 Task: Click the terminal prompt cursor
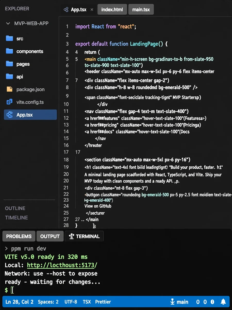(12, 290)
